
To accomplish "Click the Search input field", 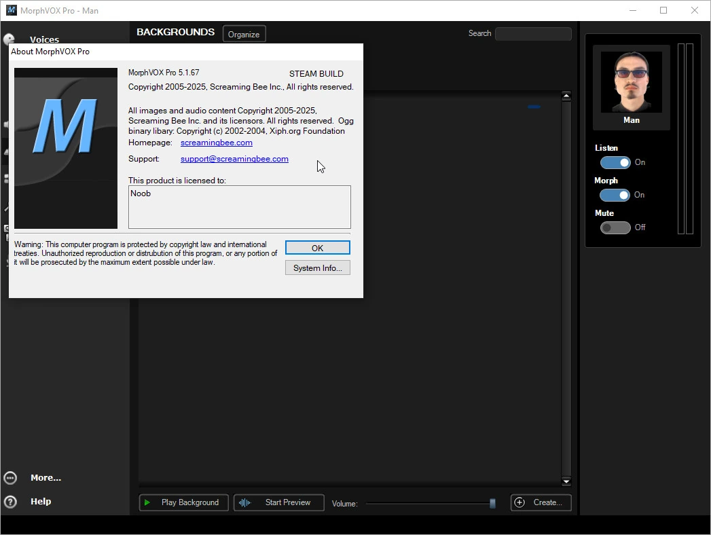I will tap(533, 33).
